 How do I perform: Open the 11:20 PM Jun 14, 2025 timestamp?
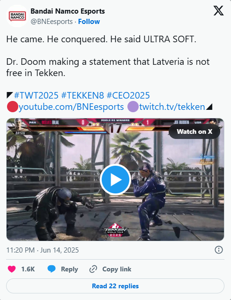tap(42, 250)
